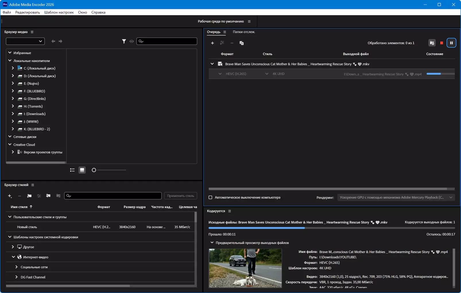
Task: Duplicate selected queue item
Action: (x=242, y=43)
